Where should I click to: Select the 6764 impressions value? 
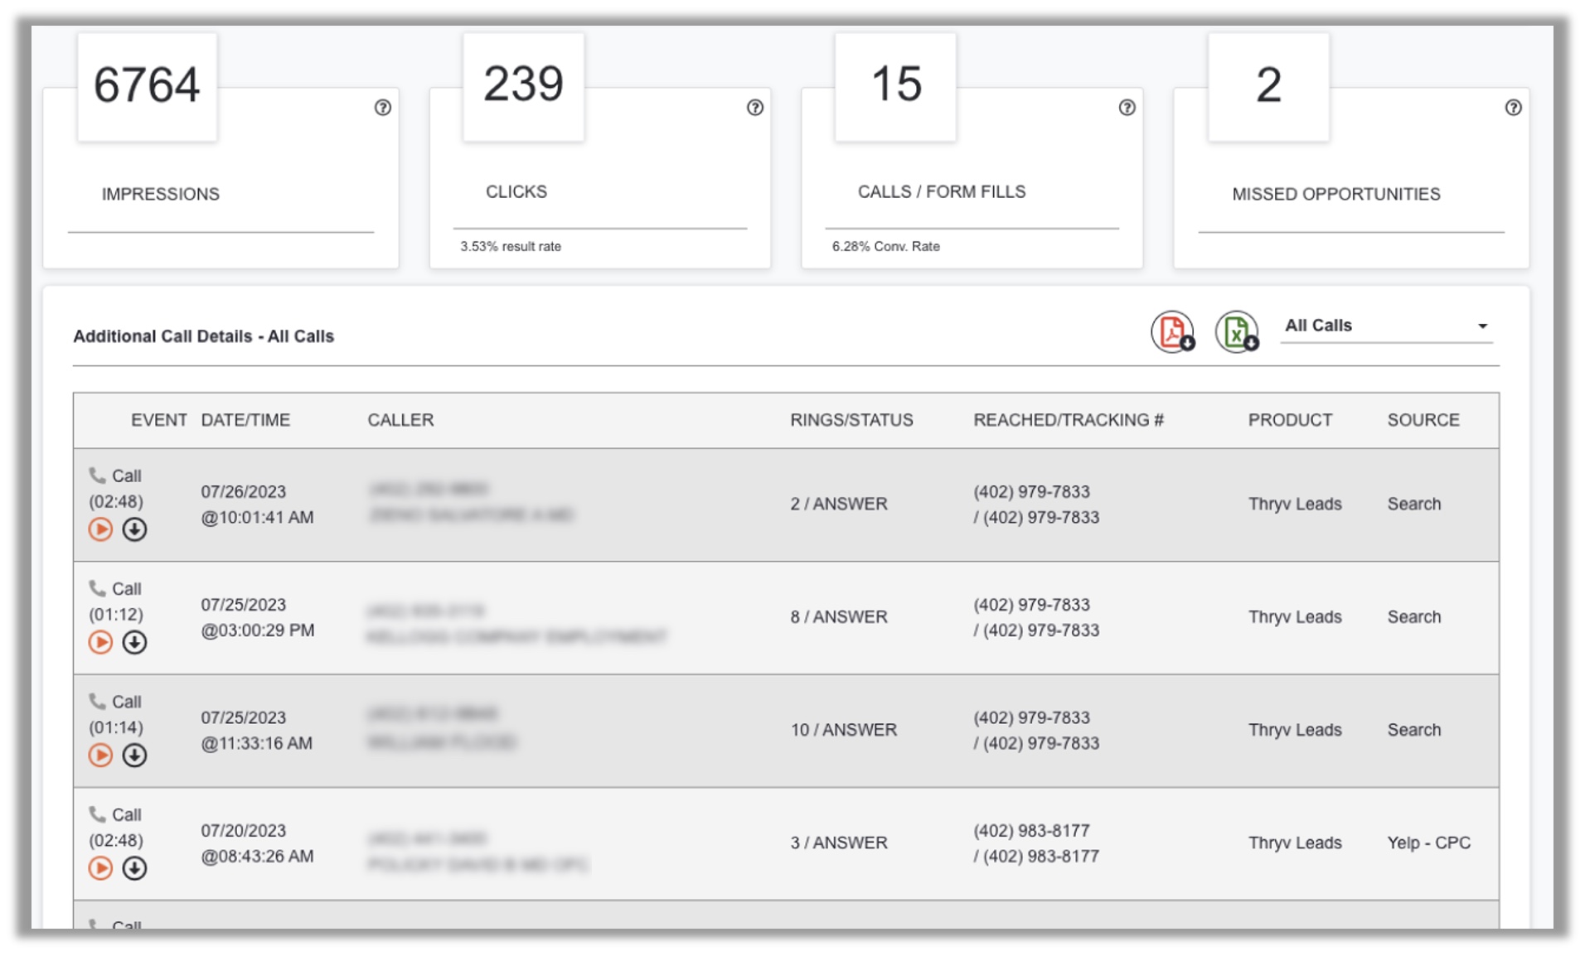[147, 84]
